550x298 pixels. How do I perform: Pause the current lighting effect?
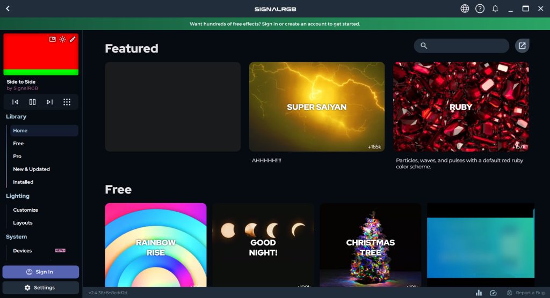(x=32, y=102)
